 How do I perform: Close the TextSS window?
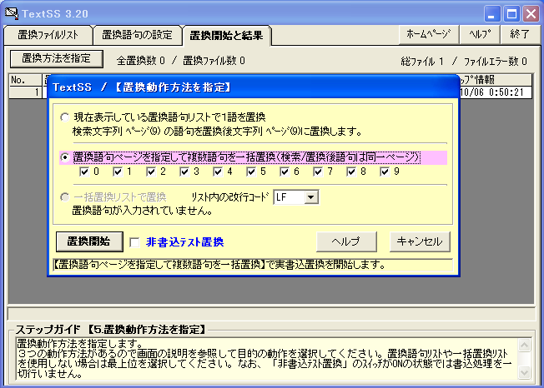pyautogui.click(x=531, y=14)
